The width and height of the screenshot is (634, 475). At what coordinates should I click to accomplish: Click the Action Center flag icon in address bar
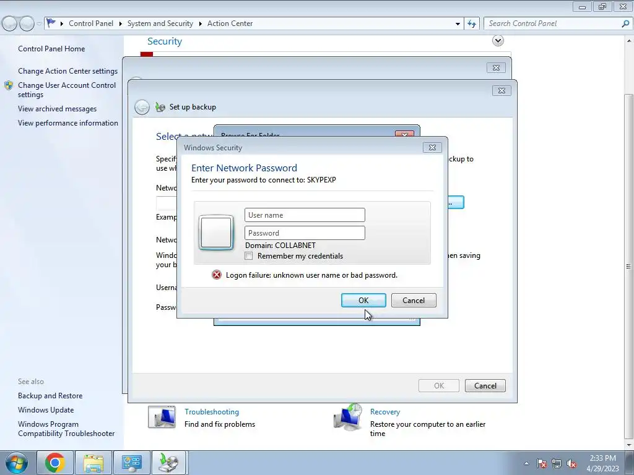[x=51, y=23]
